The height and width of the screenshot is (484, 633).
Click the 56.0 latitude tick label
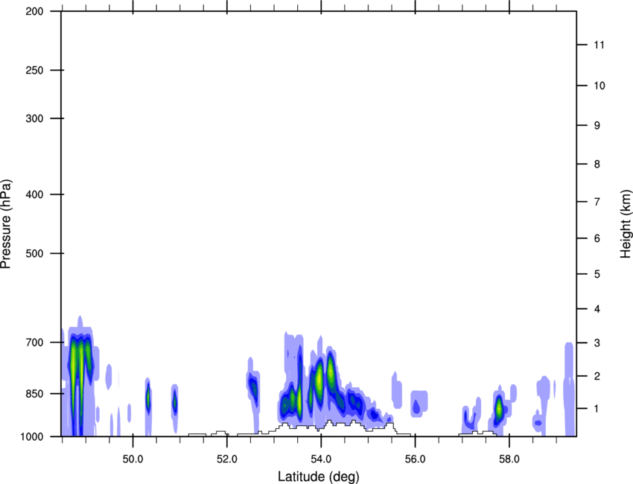[415, 459]
